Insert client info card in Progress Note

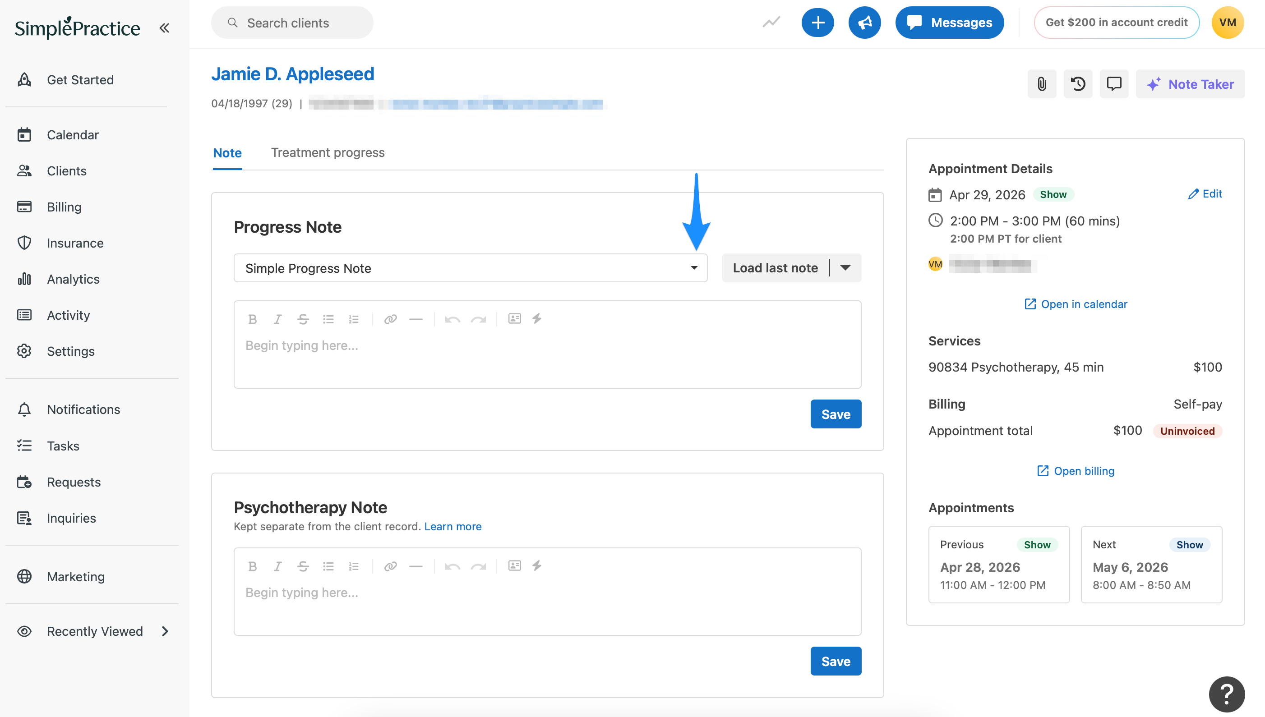point(515,319)
